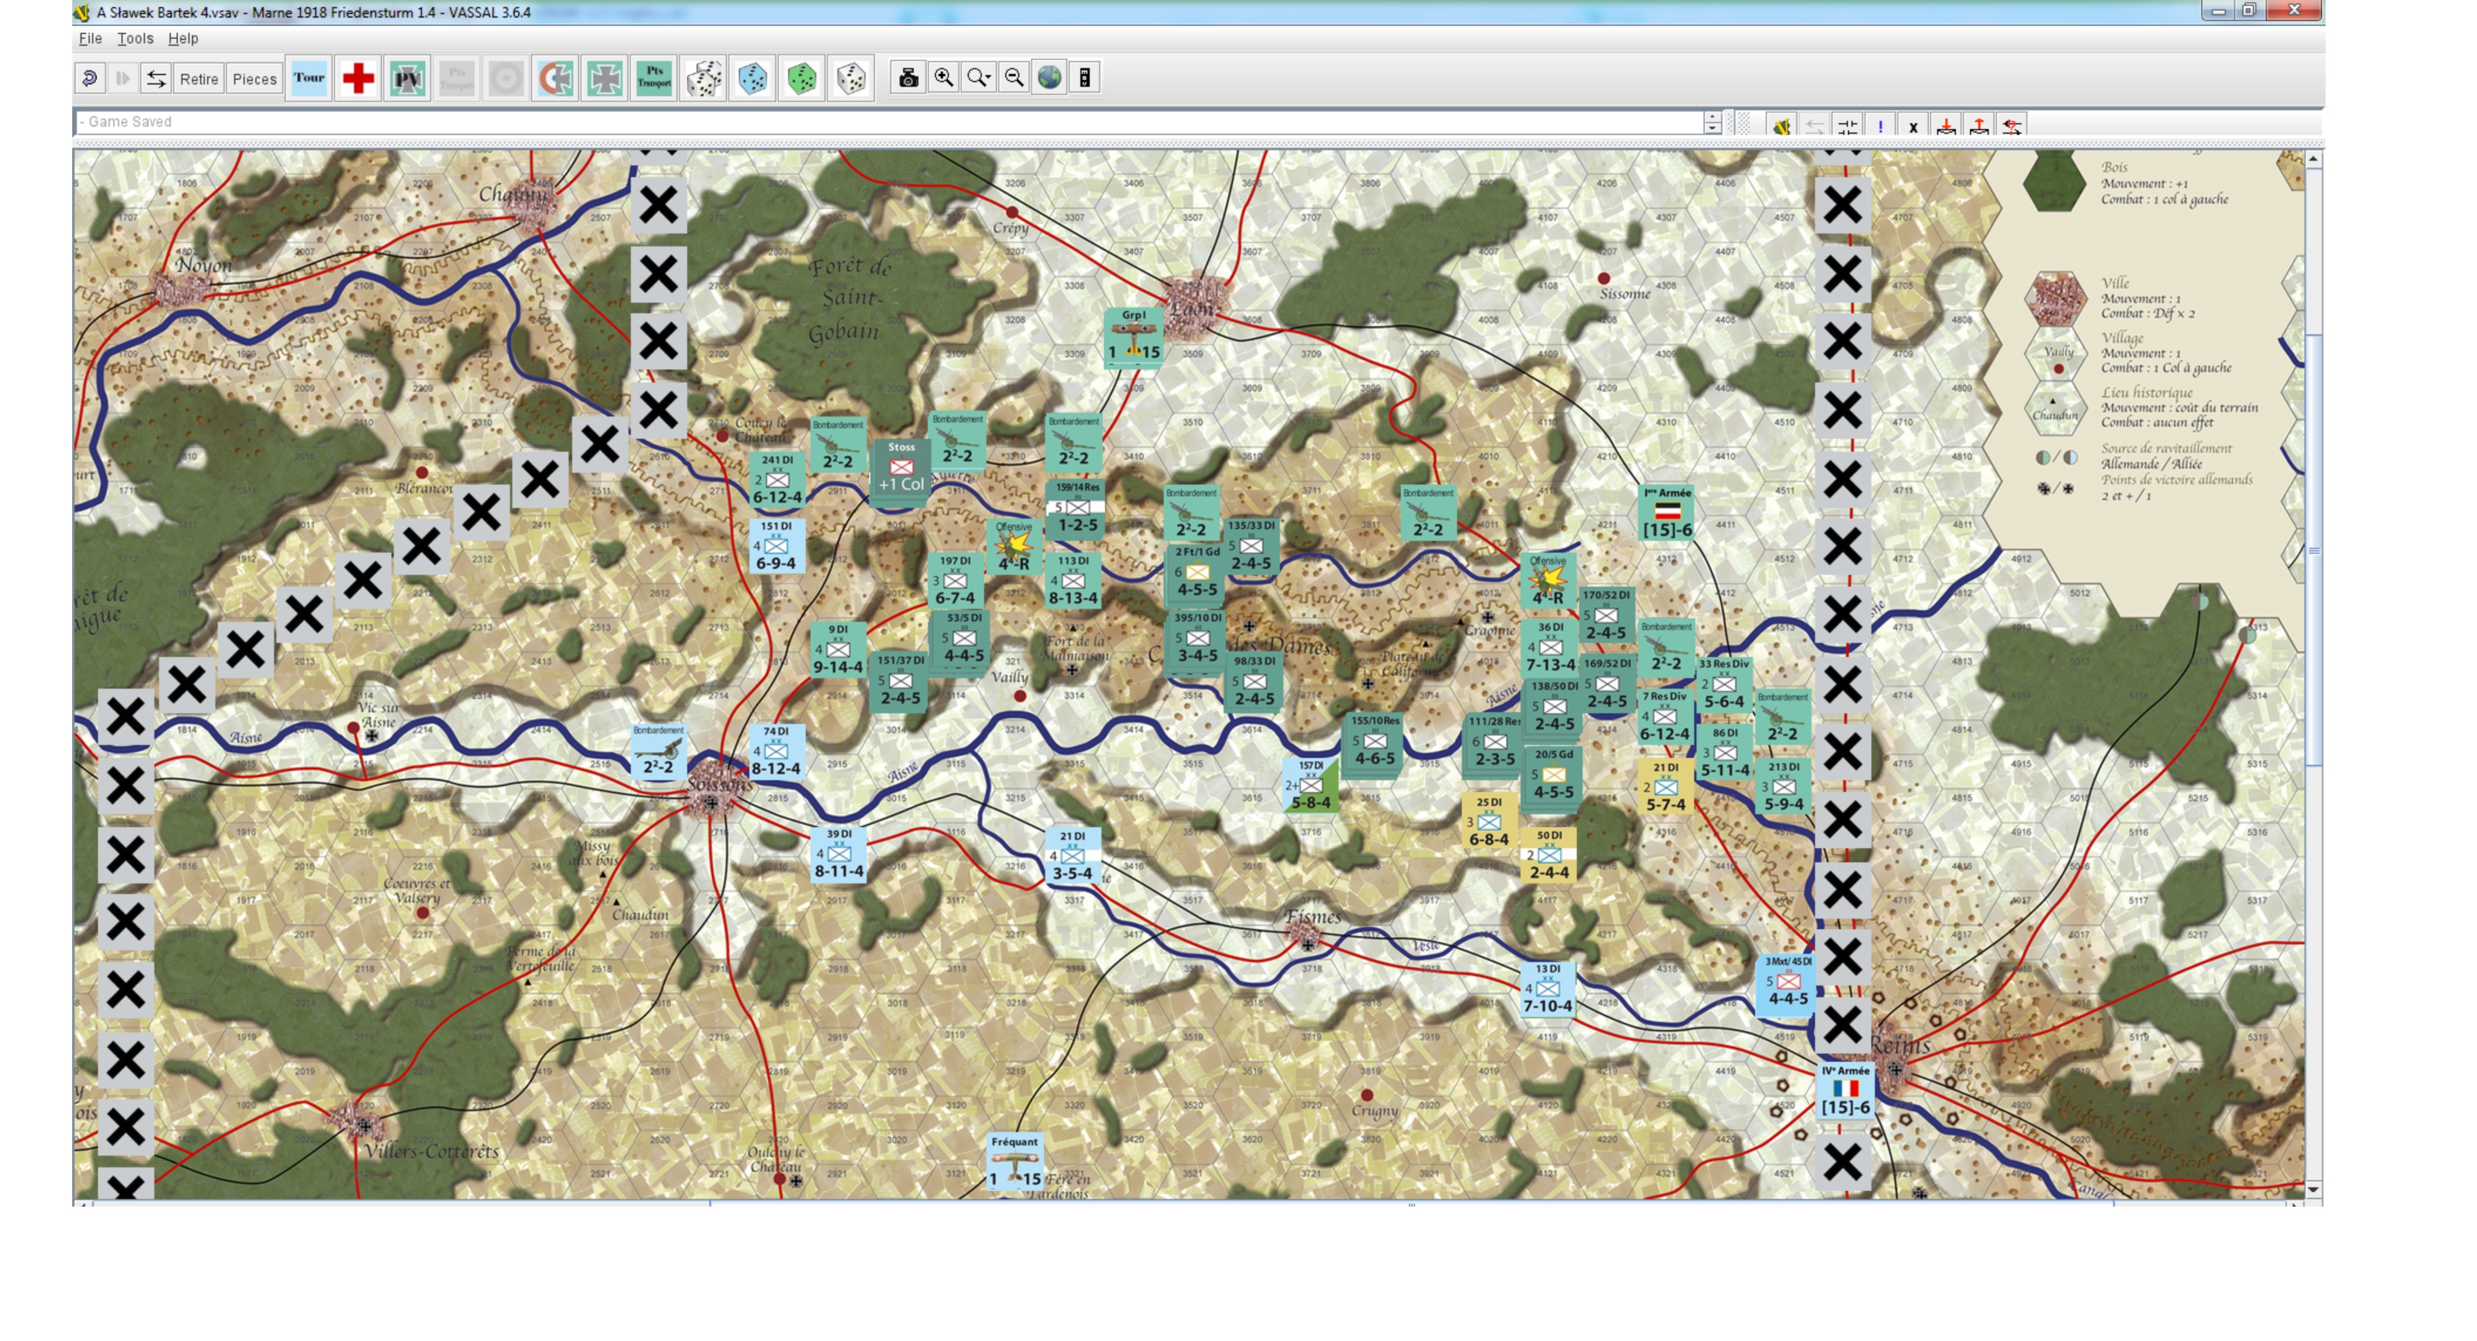Toggle the server controls arrows button
The image size is (2477, 1341).
point(156,79)
